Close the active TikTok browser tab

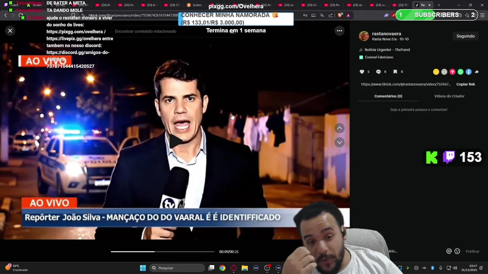429,5
